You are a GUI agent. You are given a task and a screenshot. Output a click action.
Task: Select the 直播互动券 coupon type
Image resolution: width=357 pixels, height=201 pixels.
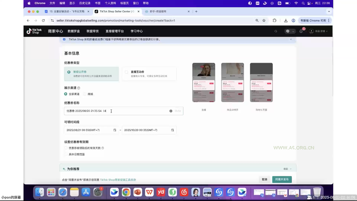pos(126,72)
